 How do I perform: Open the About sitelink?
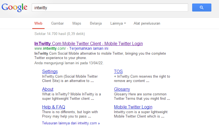pos(48,89)
